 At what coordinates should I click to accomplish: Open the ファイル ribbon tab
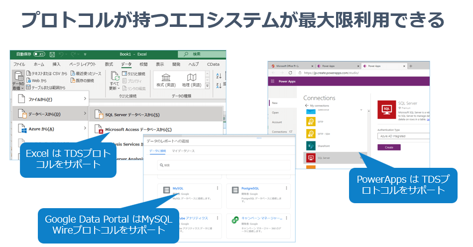[x=19, y=64]
